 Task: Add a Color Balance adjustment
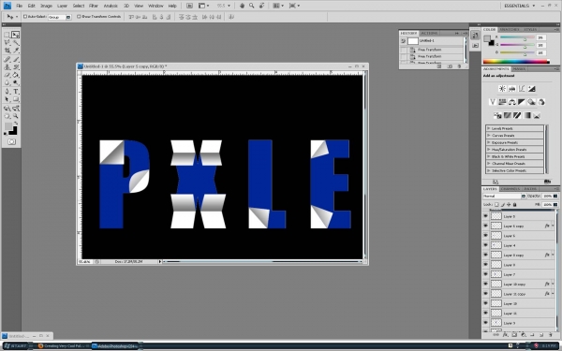point(511,102)
